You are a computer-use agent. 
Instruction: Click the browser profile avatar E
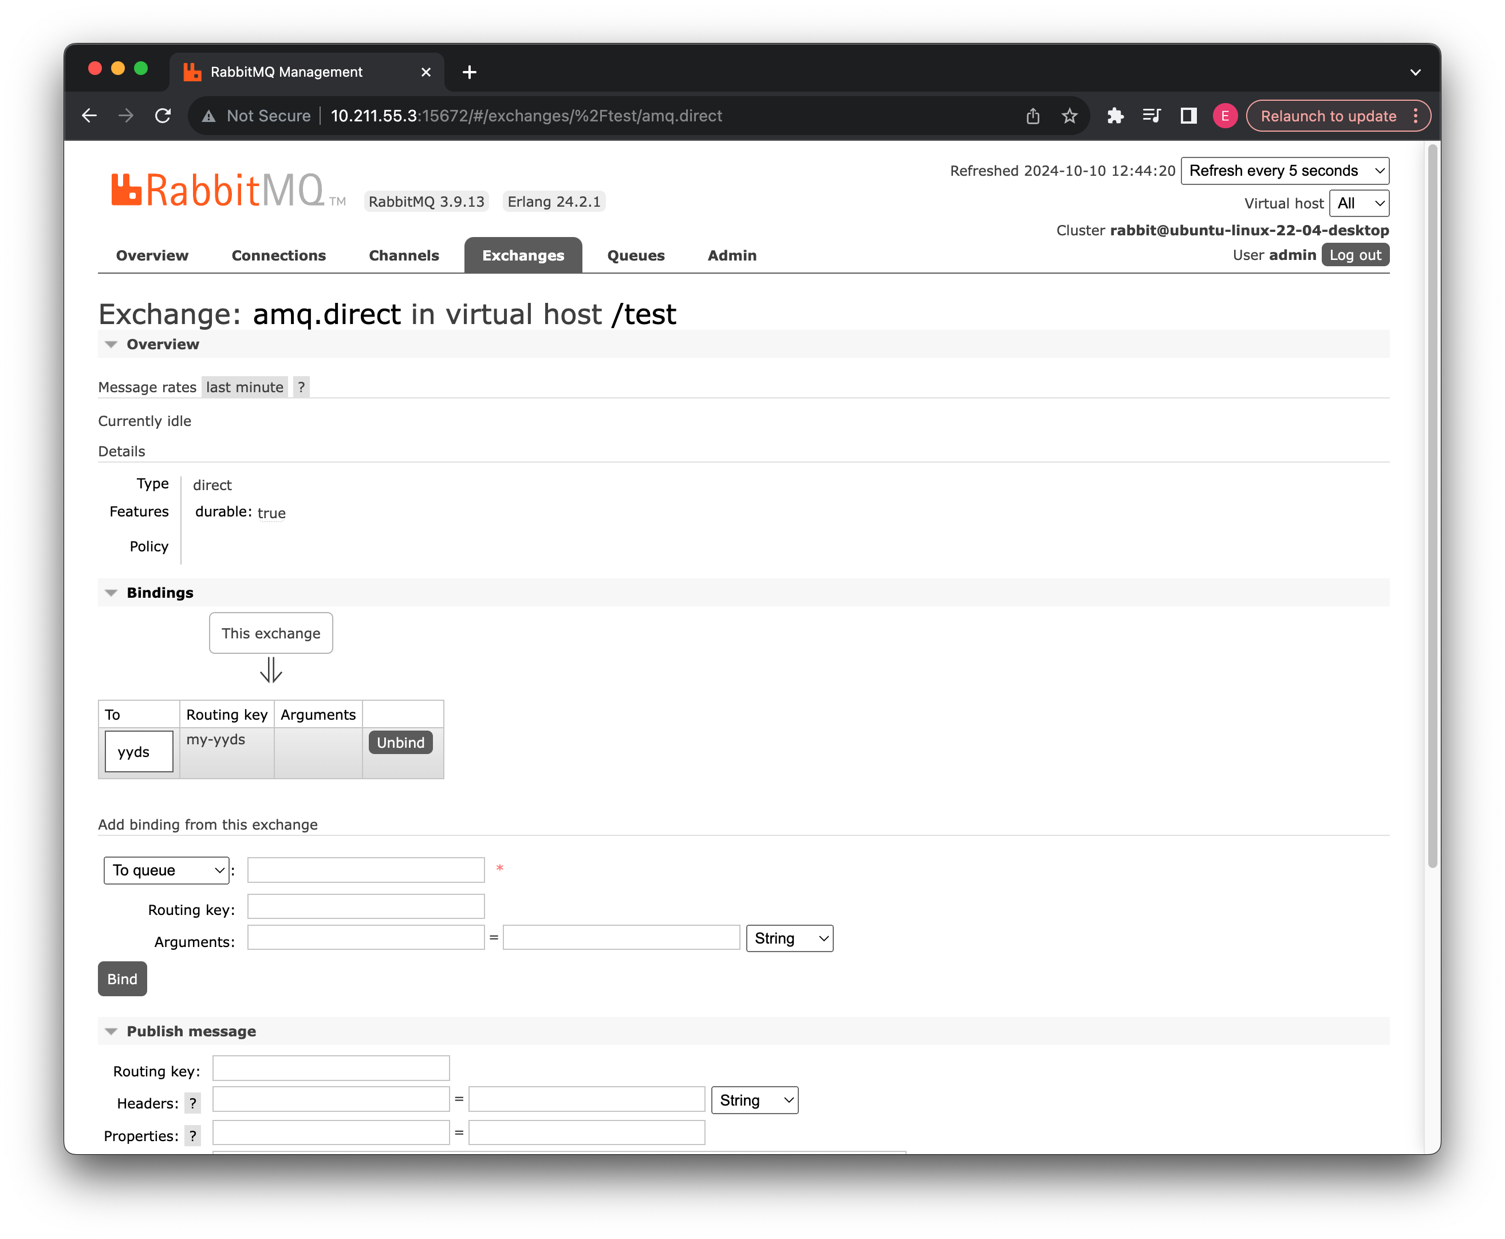(1224, 116)
